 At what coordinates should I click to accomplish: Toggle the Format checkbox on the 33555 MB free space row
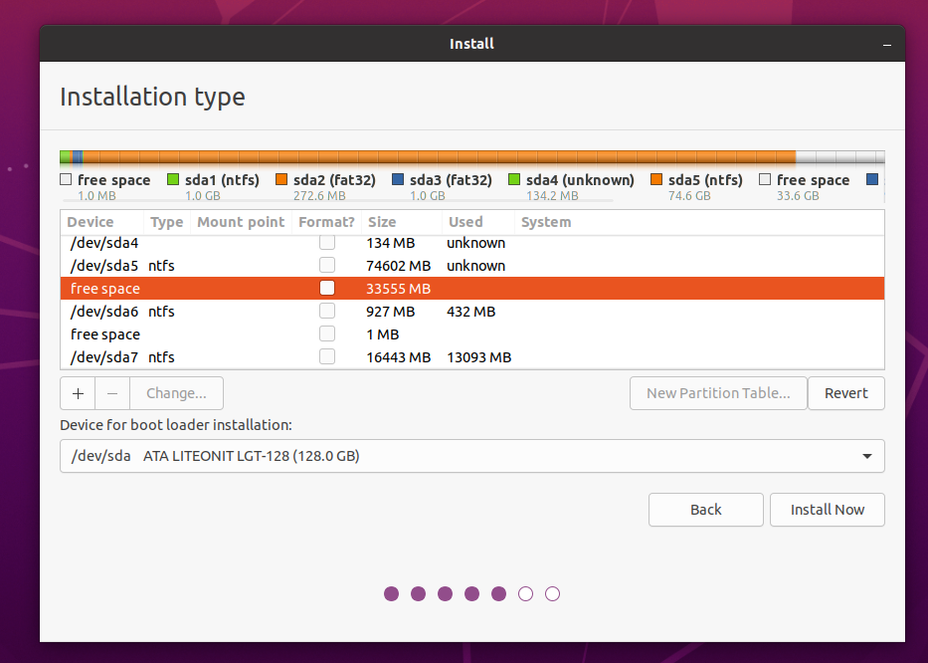pos(327,288)
